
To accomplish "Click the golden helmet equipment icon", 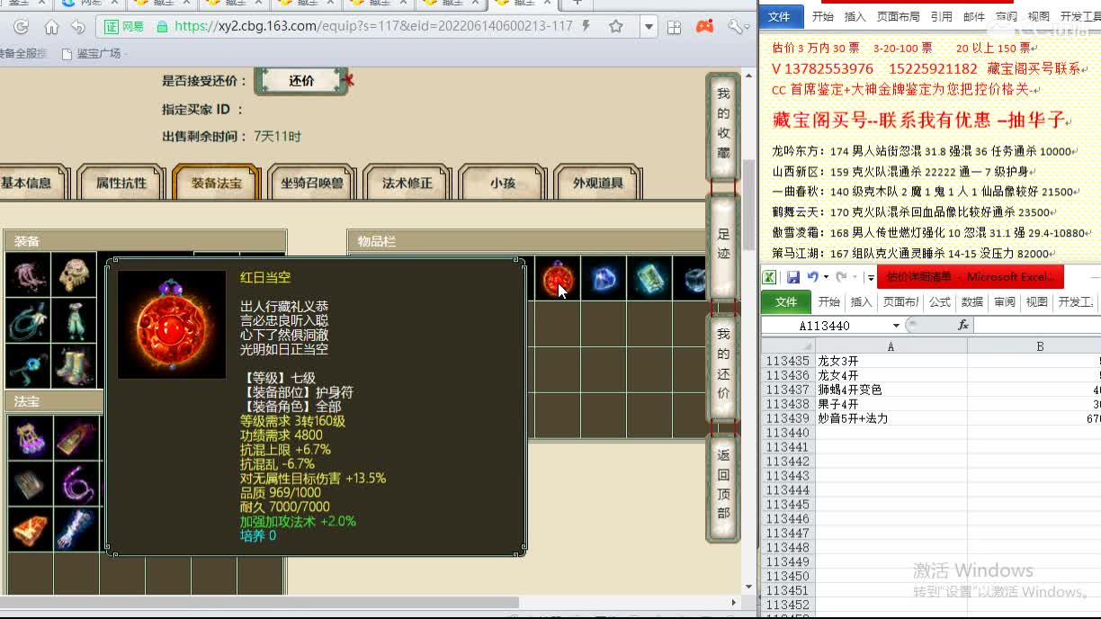I will tap(75, 274).
